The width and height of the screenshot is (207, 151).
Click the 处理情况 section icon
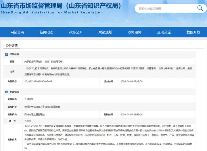6,92
